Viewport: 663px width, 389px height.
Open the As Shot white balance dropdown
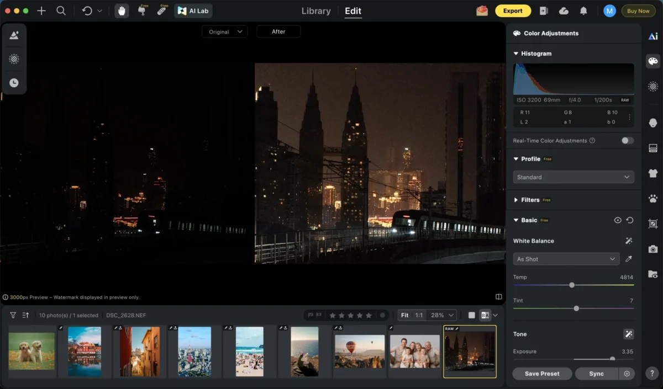pos(566,259)
